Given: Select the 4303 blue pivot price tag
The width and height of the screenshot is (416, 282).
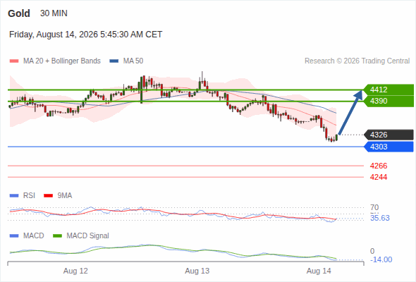Looking at the screenshot, I should (389, 147).
